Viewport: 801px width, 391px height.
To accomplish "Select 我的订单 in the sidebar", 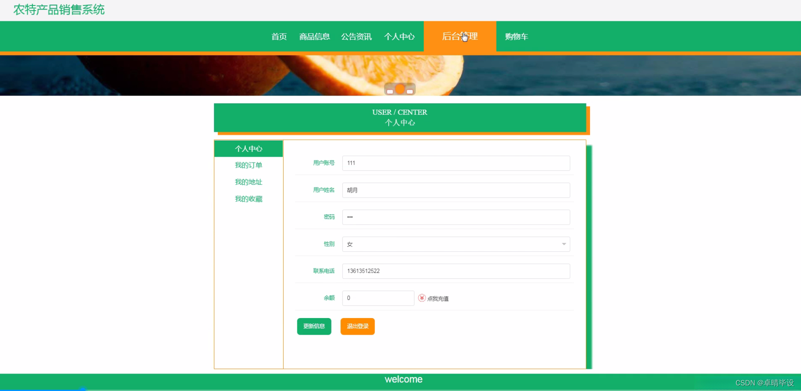I will point(248,165).
